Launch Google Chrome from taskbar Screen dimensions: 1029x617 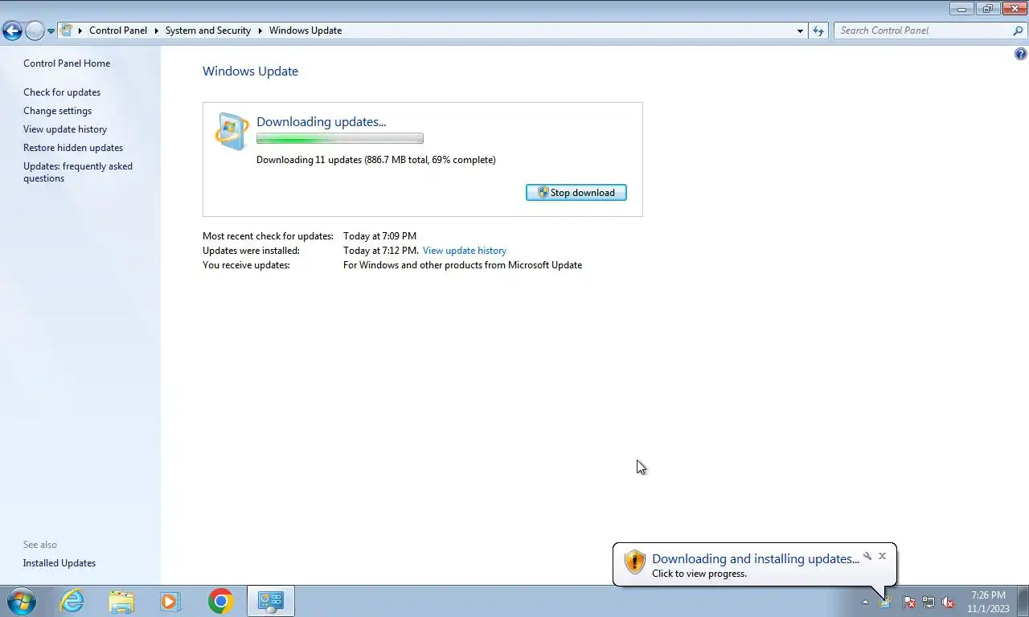(220, 601)
